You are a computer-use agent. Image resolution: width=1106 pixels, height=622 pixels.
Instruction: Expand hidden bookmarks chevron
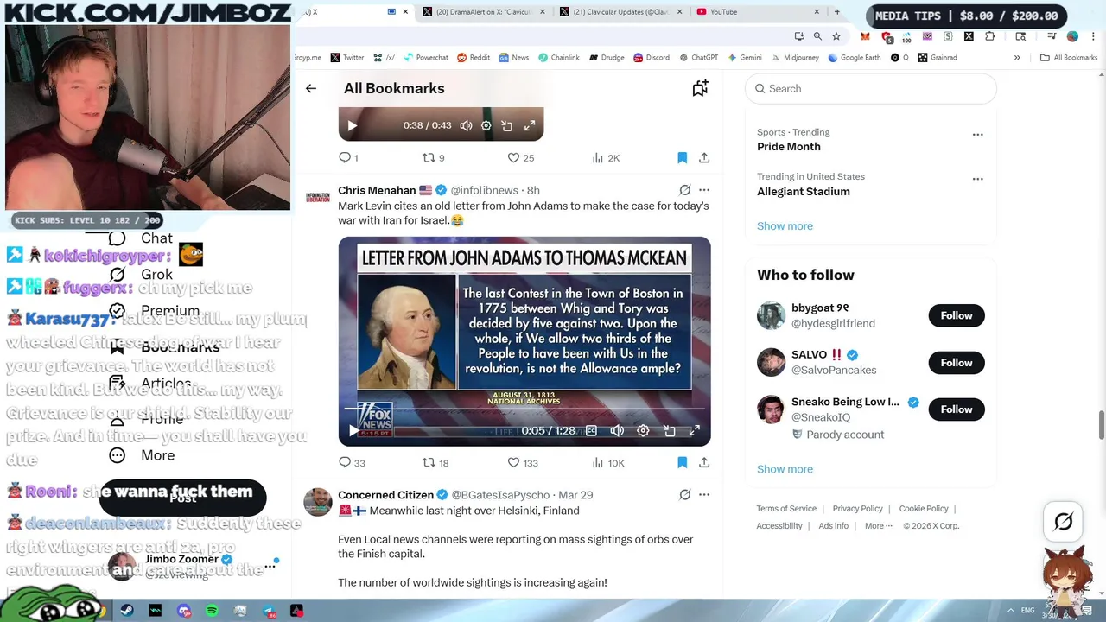tap(1017, 58)
